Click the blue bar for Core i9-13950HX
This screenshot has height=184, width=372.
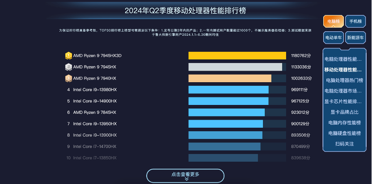pyautogui.click(x=226, y=124)
